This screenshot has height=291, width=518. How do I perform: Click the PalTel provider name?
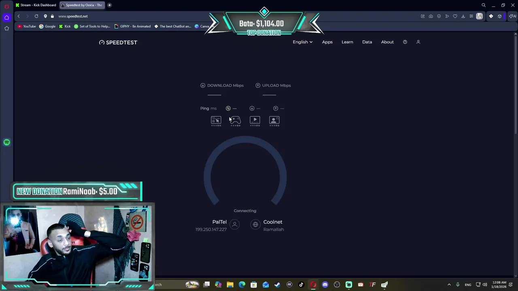tap(219, 222)
